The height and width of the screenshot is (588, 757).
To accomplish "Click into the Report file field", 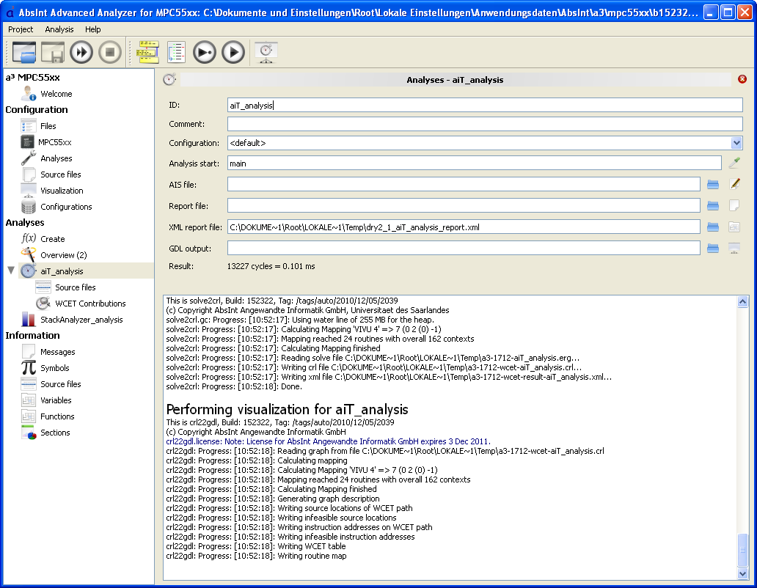I will pyautogui.click(x=464, y=205).
